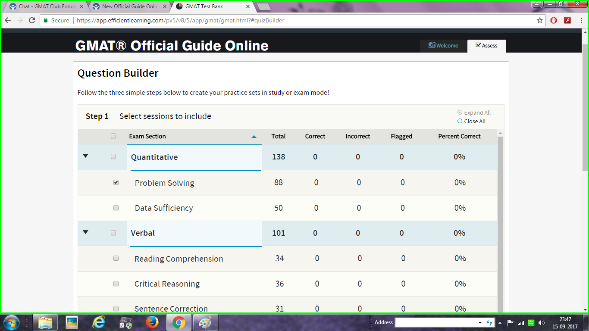Click the Flagged column header
589x331 pixels.
(401, 136)
